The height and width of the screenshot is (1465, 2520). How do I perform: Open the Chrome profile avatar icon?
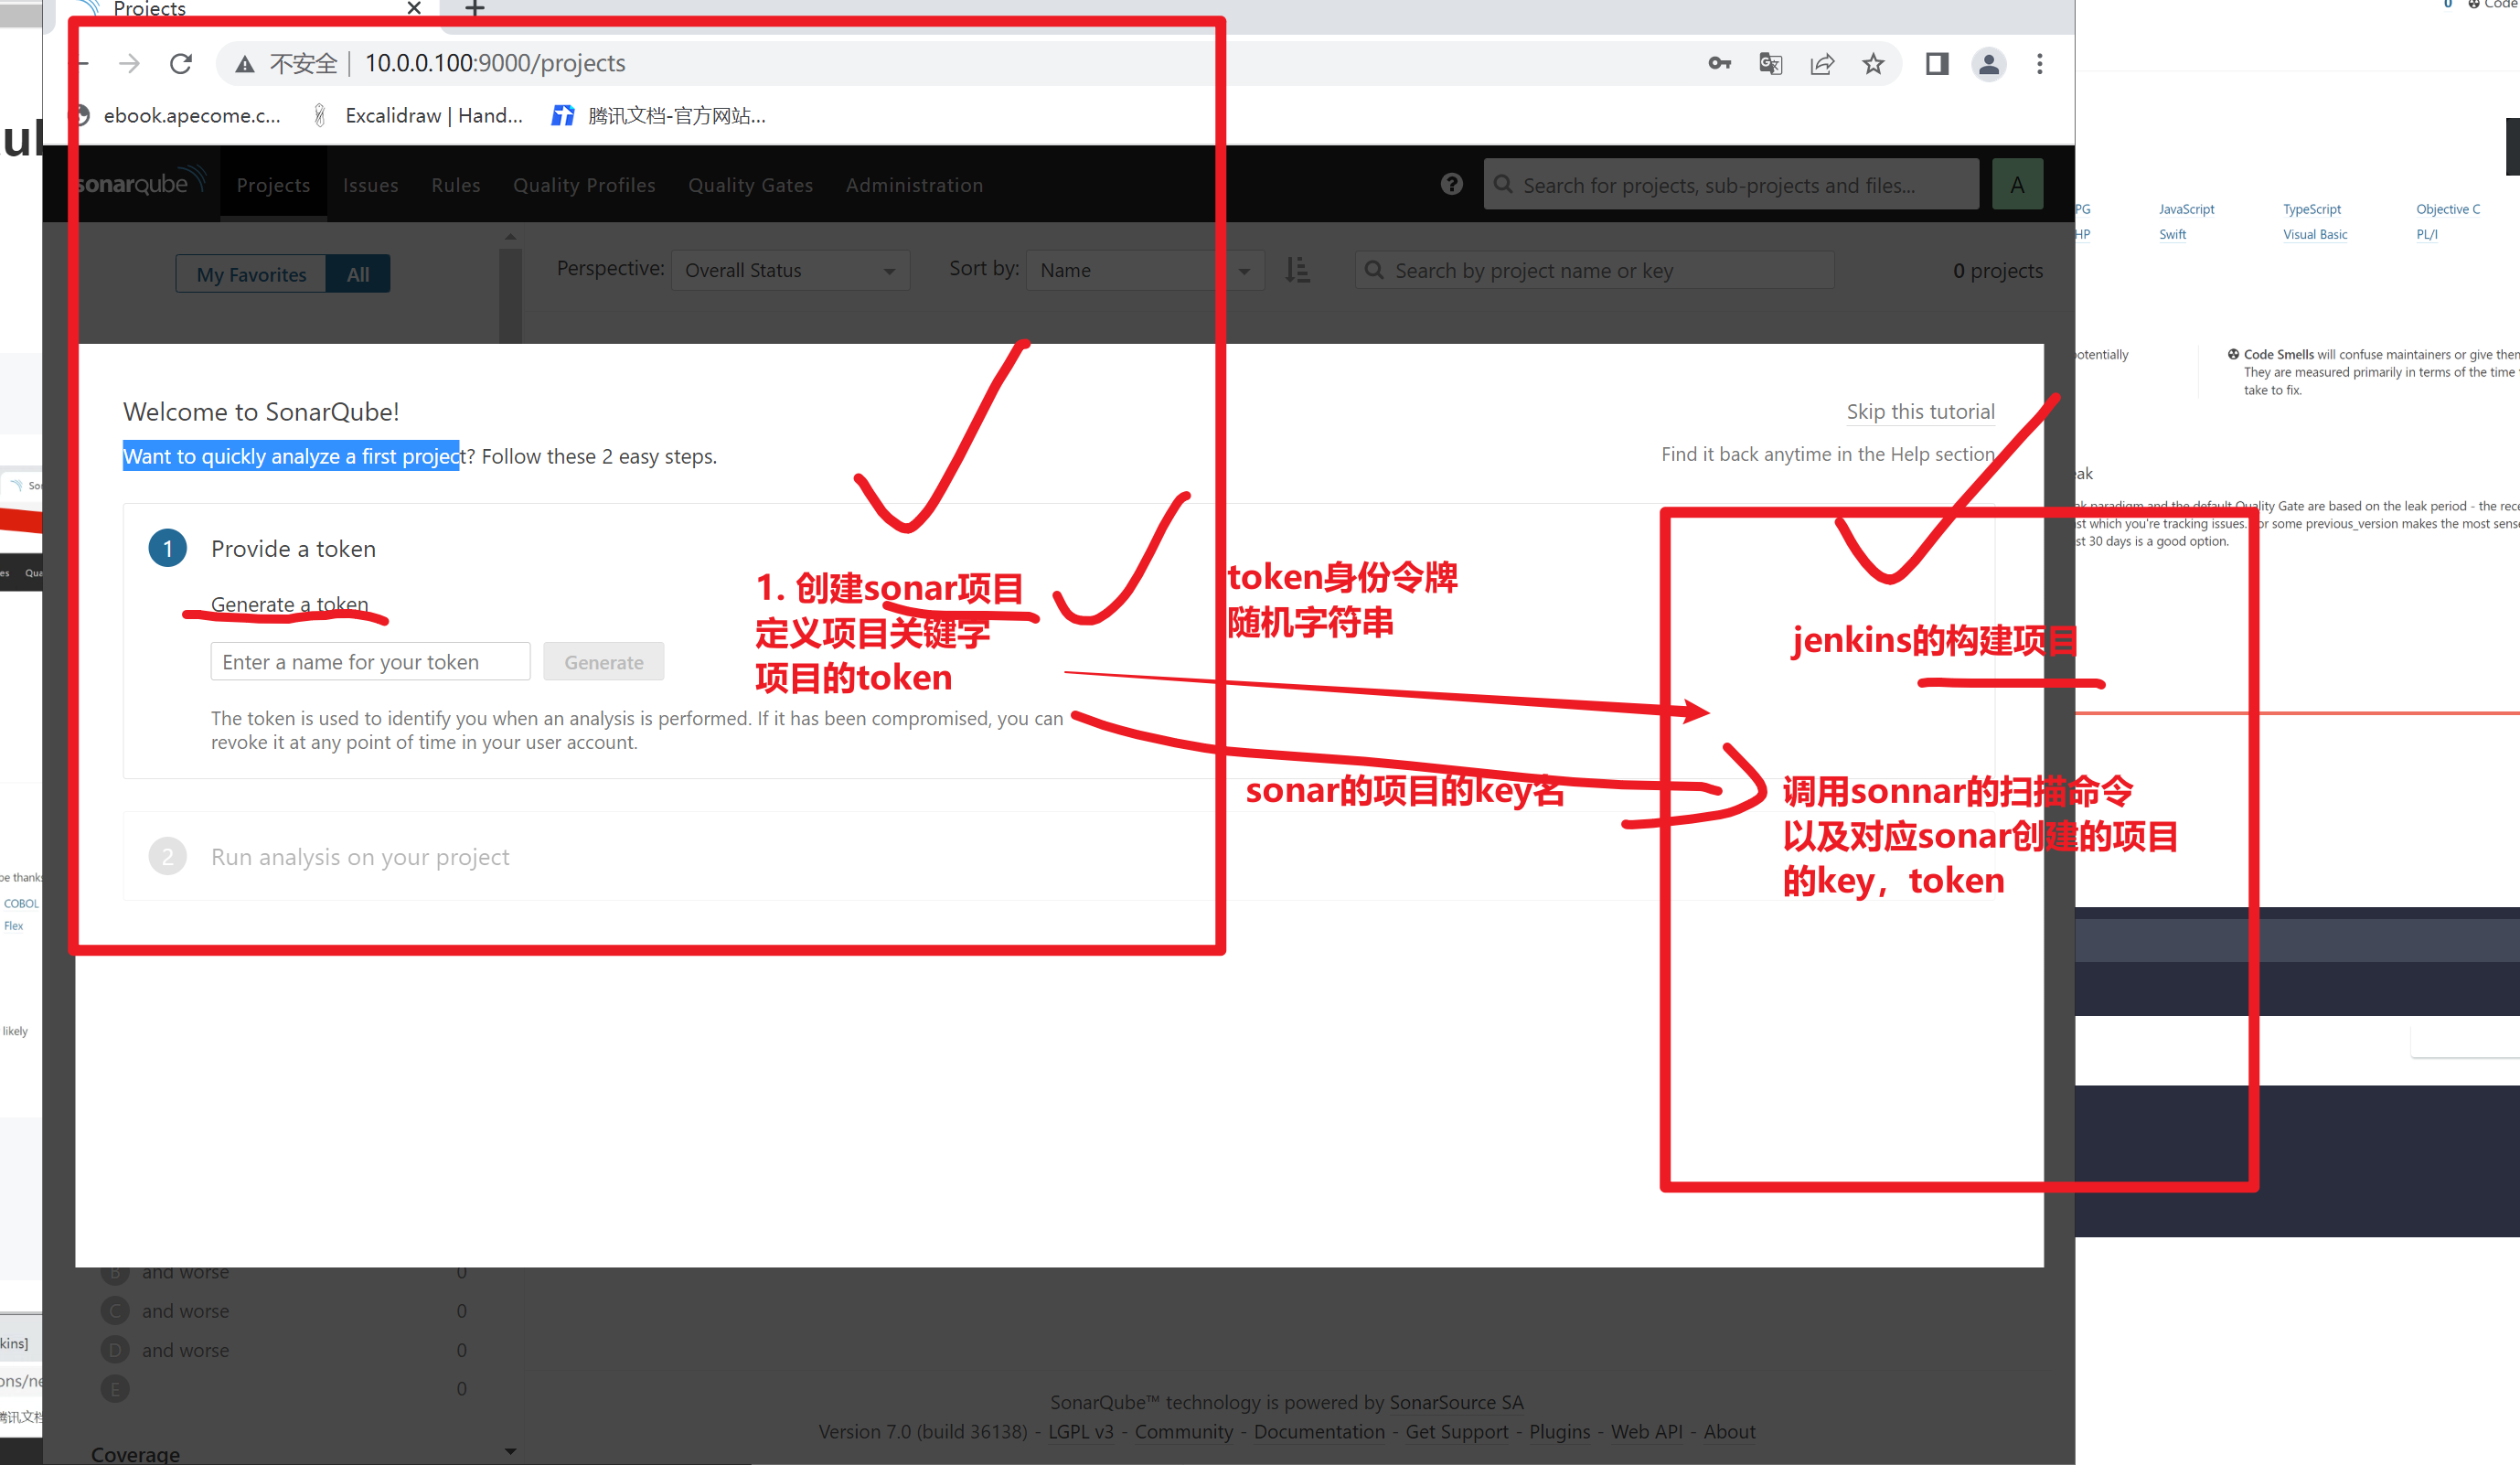coord(1988,64)
